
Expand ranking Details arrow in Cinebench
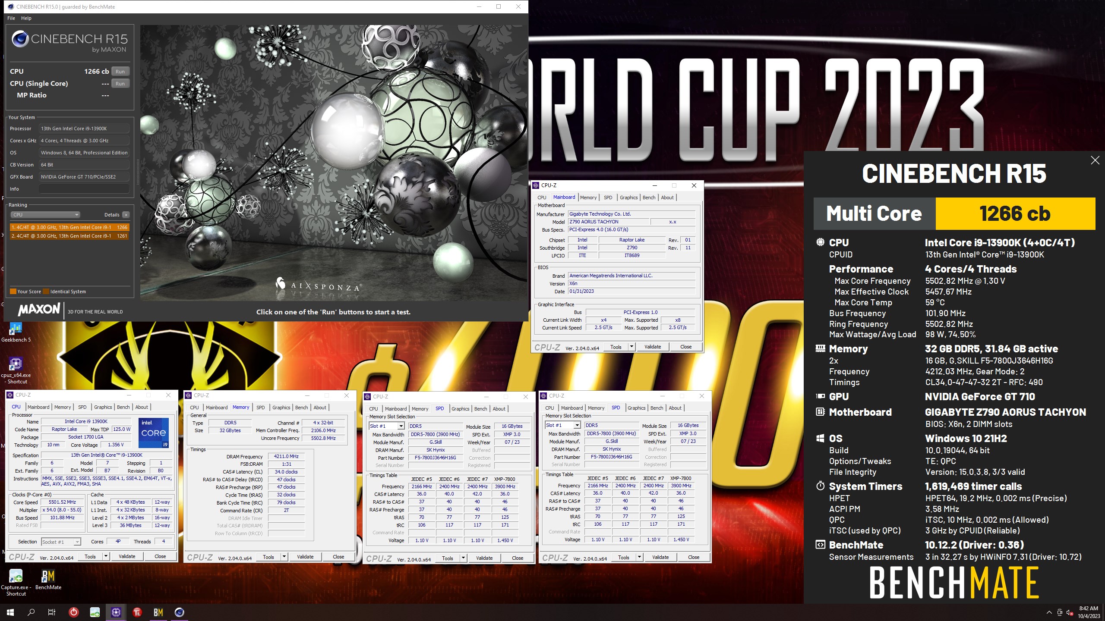126,215
